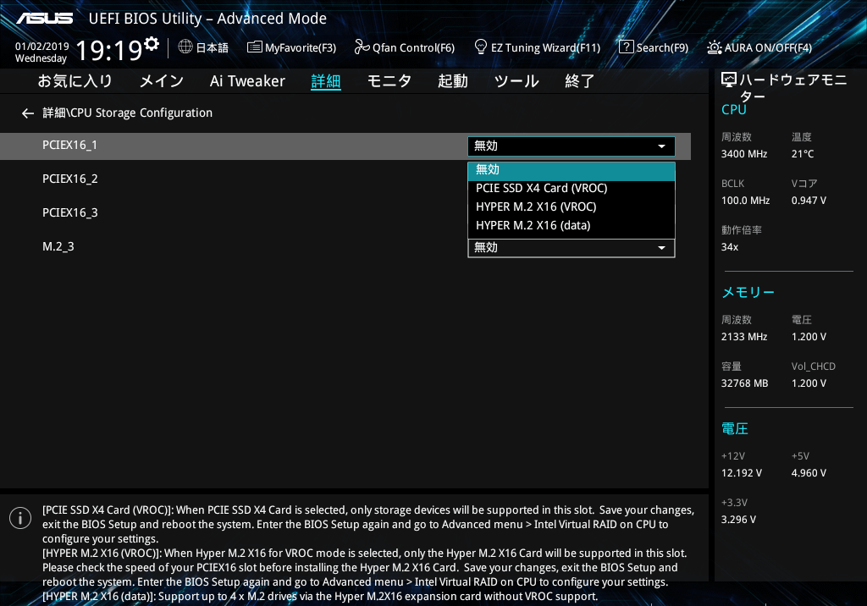Screen dimensions: 867x606
Task: Launch the EZ Tuning Wizard(F11)
Action: tap(537, 47)
